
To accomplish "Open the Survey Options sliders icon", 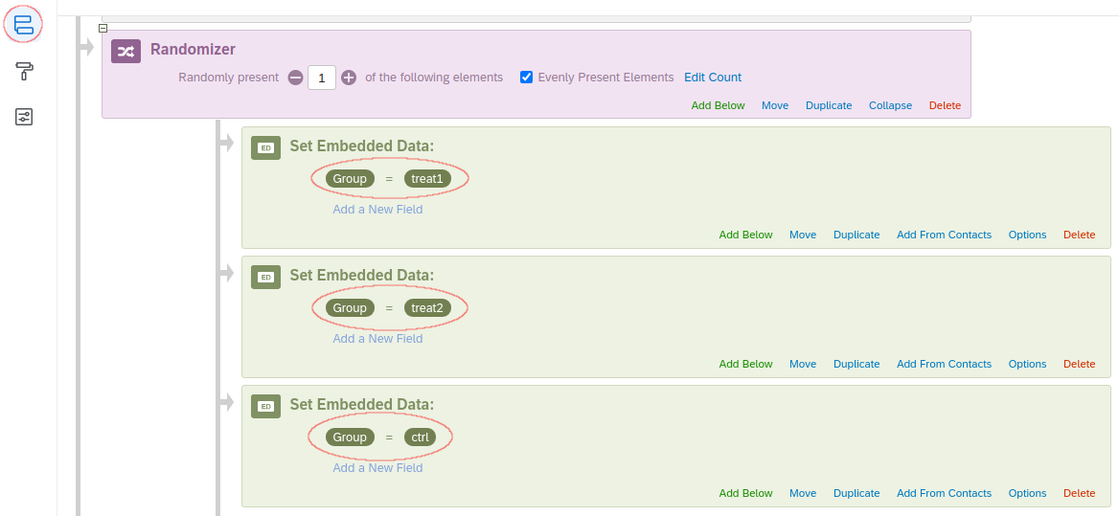I will point(24,117).
